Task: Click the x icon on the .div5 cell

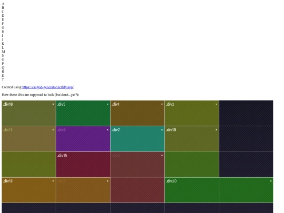Action: (x=108, y=104)
